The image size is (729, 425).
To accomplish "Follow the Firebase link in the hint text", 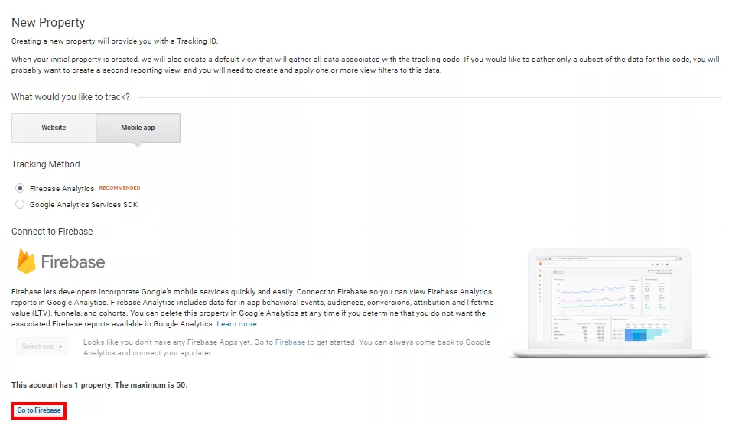I will coord(290,342).
